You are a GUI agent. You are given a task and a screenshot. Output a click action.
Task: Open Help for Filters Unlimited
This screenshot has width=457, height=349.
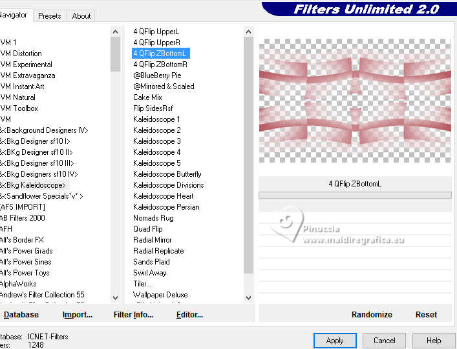(x=434, y=340)
